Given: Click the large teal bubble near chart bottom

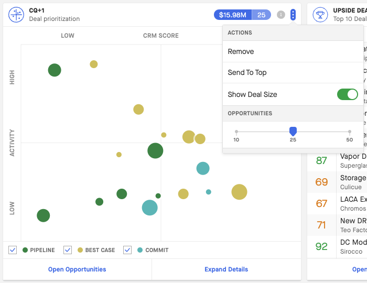Looking at the screenshot, I should tap(149, 208).
